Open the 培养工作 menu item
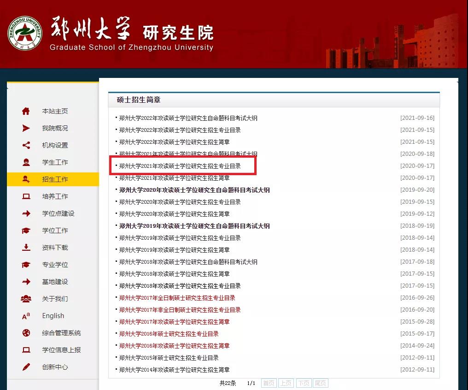Viewport: 468px width, 390px height. click(x=55, y=196)
